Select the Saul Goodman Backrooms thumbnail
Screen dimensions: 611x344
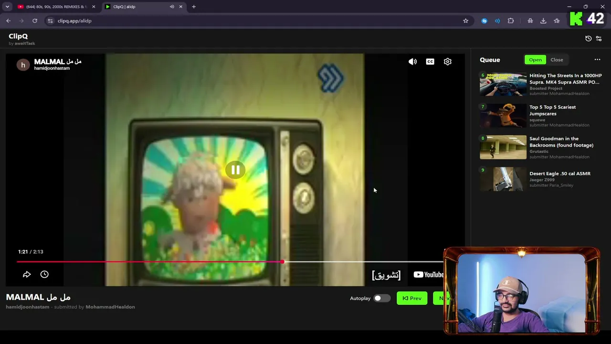(503, 147)
